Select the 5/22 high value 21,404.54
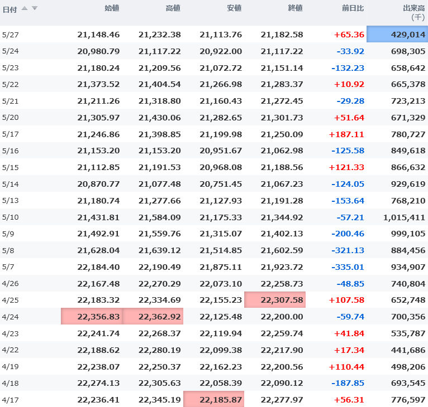This screenshot has width=428, height=407. coord(160,84)
